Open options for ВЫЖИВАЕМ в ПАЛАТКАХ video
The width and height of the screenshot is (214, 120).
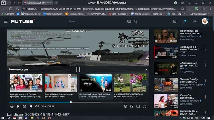pyautogui.click(x=205, y=113)
